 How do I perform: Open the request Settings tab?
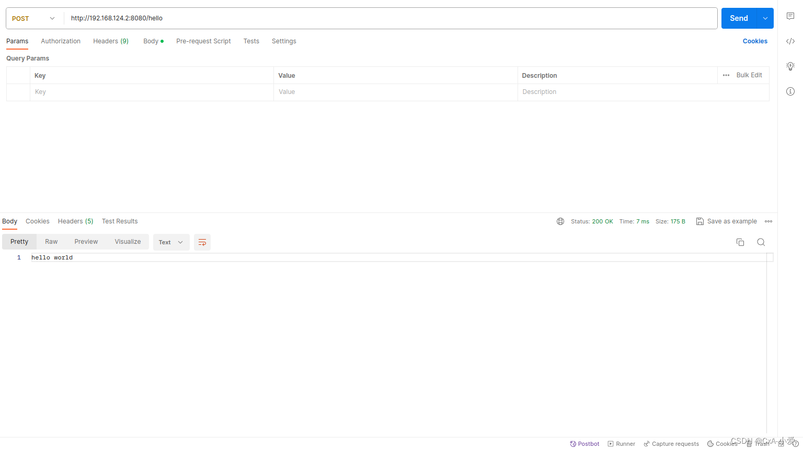(284, 41)
